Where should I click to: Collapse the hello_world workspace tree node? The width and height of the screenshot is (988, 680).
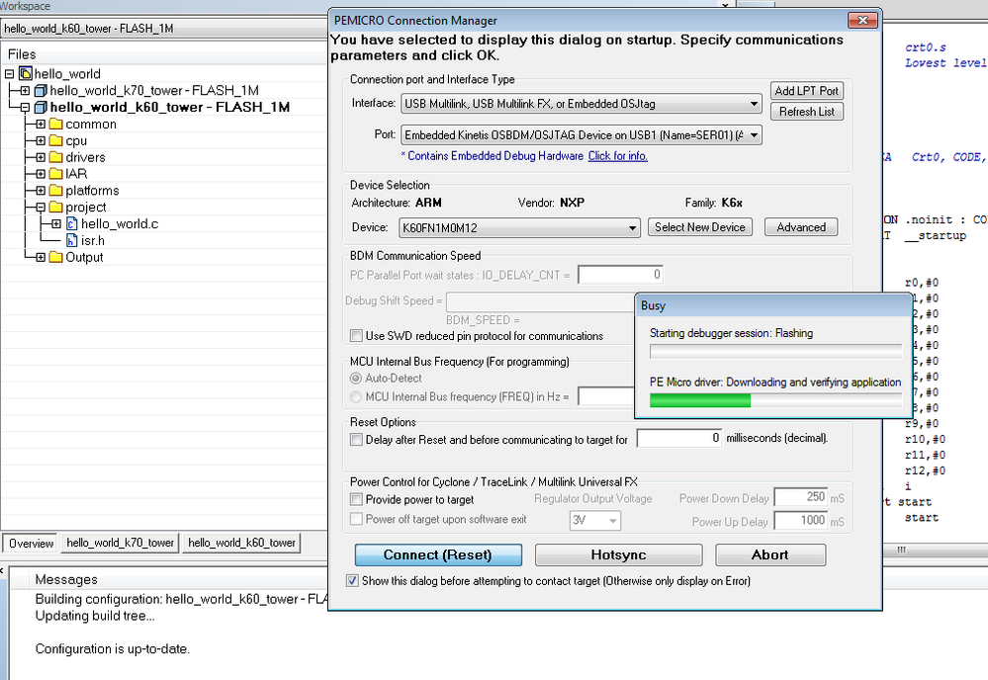pyautogui.click(x=10, y=74)
